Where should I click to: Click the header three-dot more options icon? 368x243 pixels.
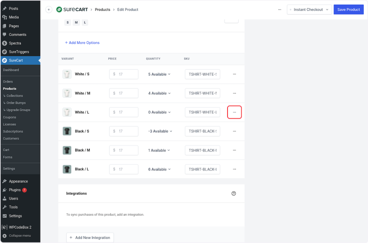tap(280, 10)
